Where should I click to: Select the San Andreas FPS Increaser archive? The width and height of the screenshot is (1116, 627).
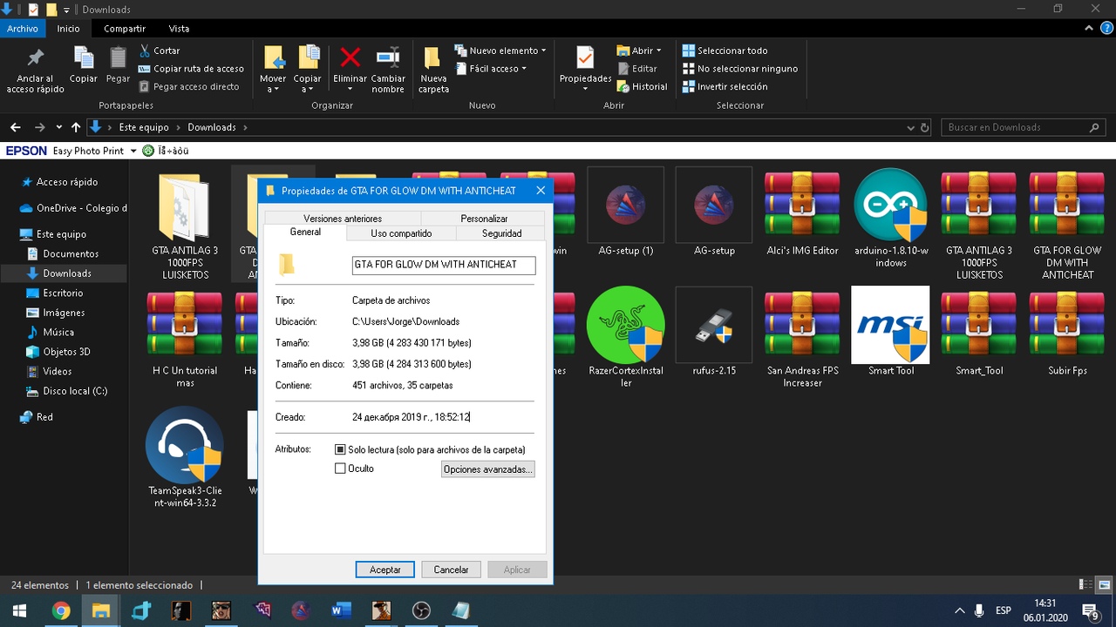(x=802, y=338)
